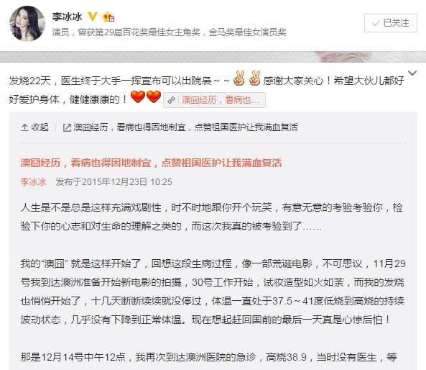Click the 李冰冰 username at top
This screenshot has width=426, height=370.
coord(67,17)
